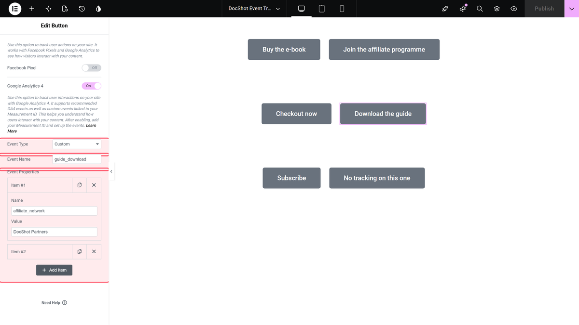Open the page settings document icon

click(x=65, y=9)
